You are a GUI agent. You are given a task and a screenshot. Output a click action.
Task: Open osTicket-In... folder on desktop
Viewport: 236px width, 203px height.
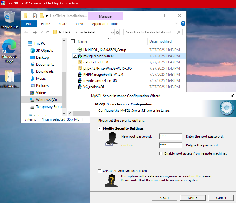[x=9, y=79]
